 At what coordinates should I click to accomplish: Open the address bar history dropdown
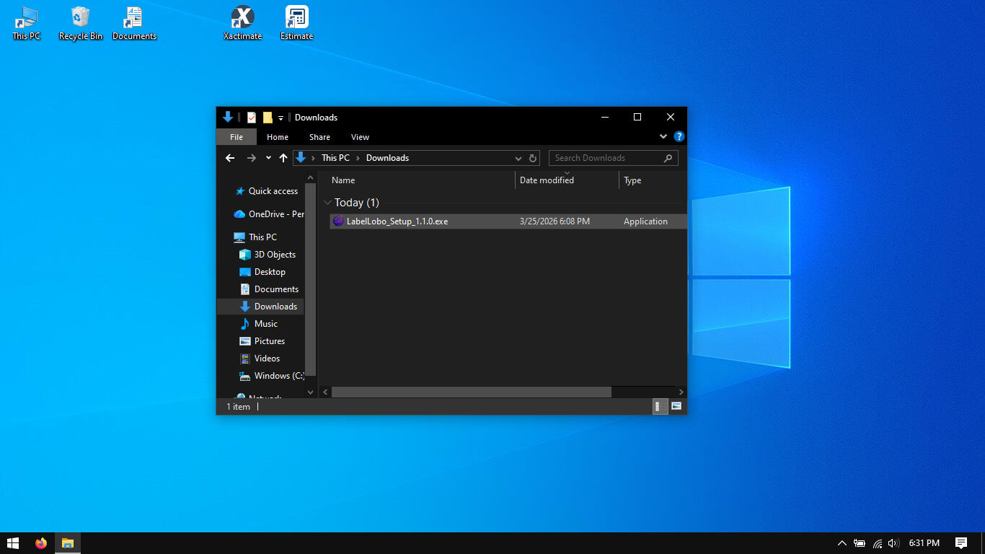[x=518, y=158]
